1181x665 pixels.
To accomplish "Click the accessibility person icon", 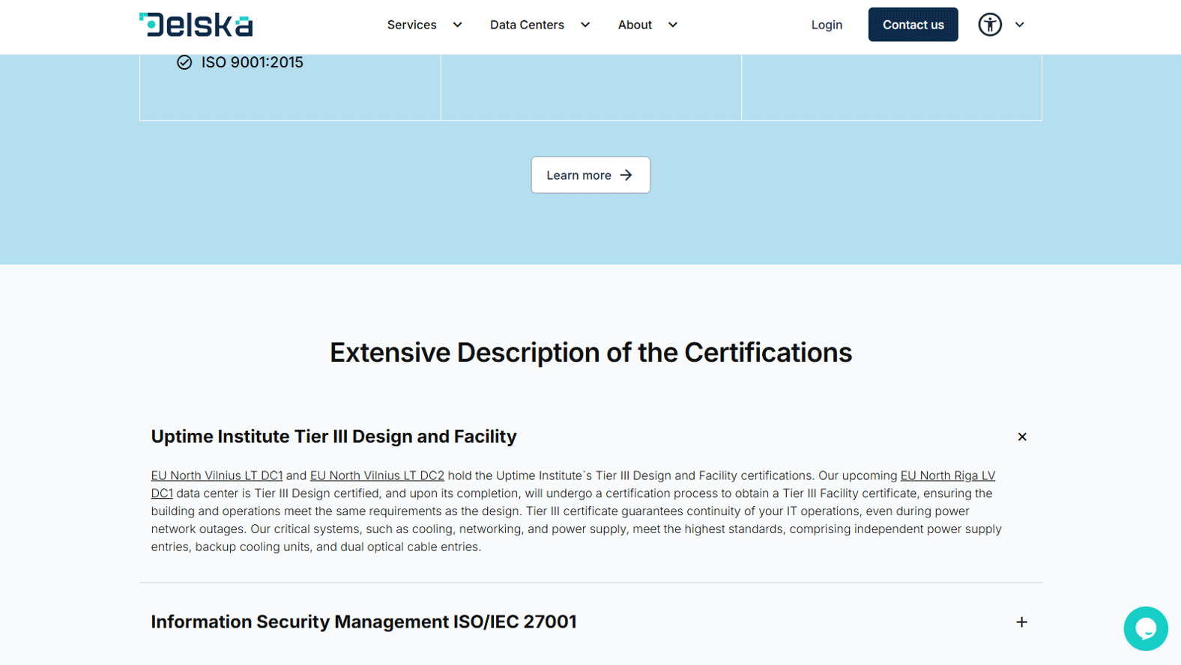I will (989, 25).
